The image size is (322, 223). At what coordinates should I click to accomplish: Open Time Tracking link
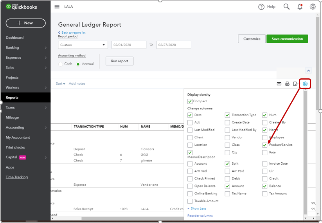click(17, 177)
